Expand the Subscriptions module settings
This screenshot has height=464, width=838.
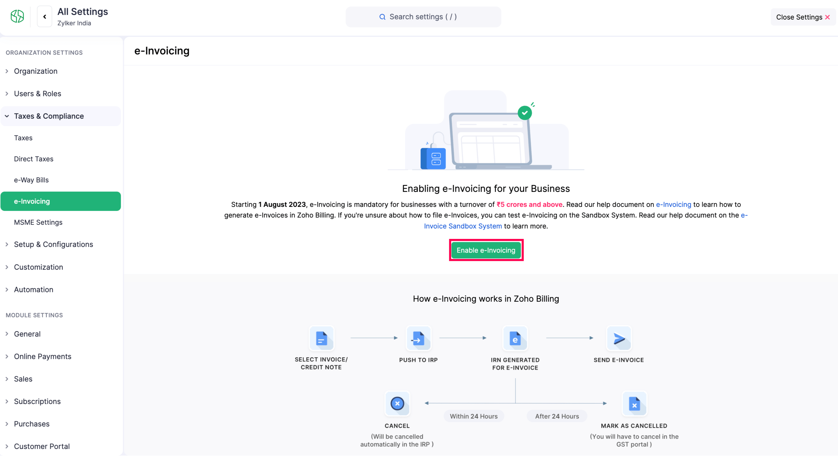[61, 401]
